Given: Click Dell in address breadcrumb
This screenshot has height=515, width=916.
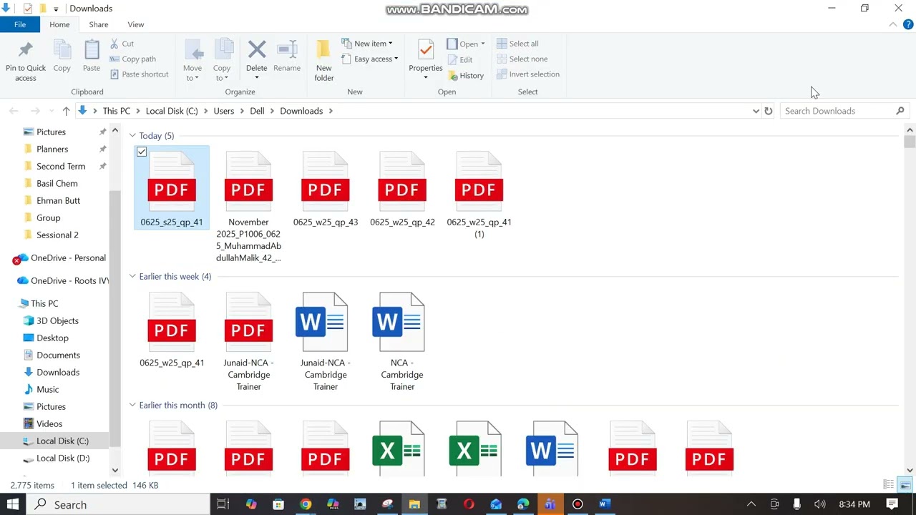Looking at the screenshot, I should pos(257,111).
